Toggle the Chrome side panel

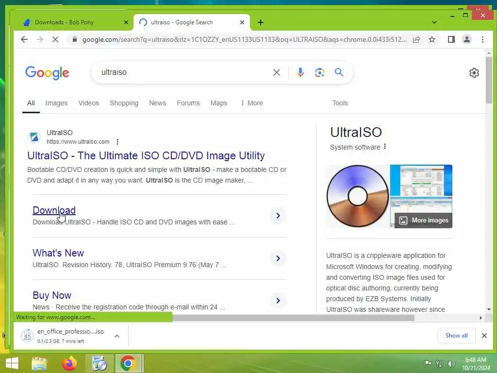pos(451,39)
